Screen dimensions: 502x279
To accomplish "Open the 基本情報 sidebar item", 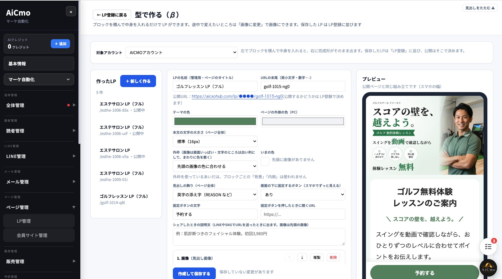I will point(39,63).
